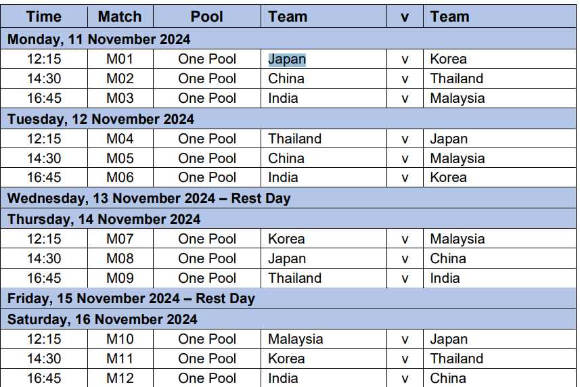Select the Match column header
The width and height of the screenshot is (580, 387).
click(120, 16)
